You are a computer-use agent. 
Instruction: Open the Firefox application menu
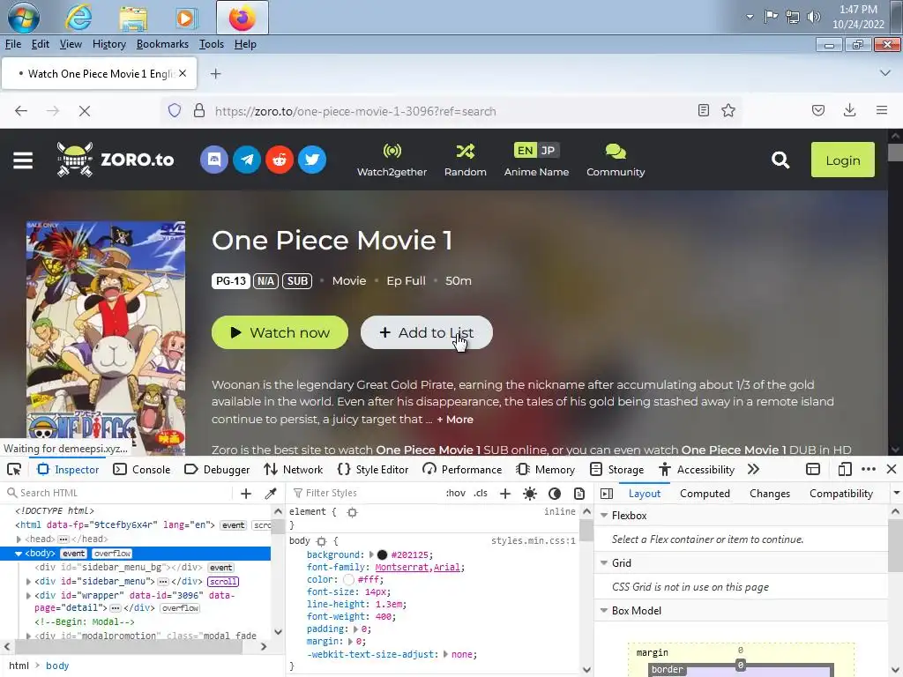[x=882, y=110]
